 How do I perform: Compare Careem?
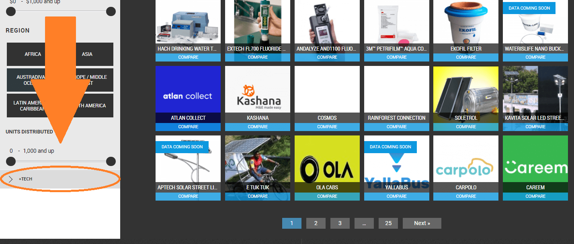click(x=535, y=196)
